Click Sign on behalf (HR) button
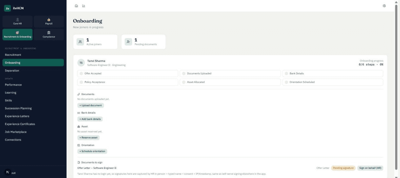The image size is (400, 178). point(370,168)
